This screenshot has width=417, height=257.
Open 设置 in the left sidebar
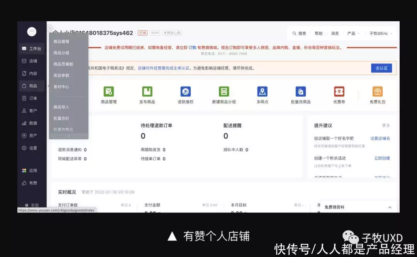pyautogui.click(x=32, y=148)
